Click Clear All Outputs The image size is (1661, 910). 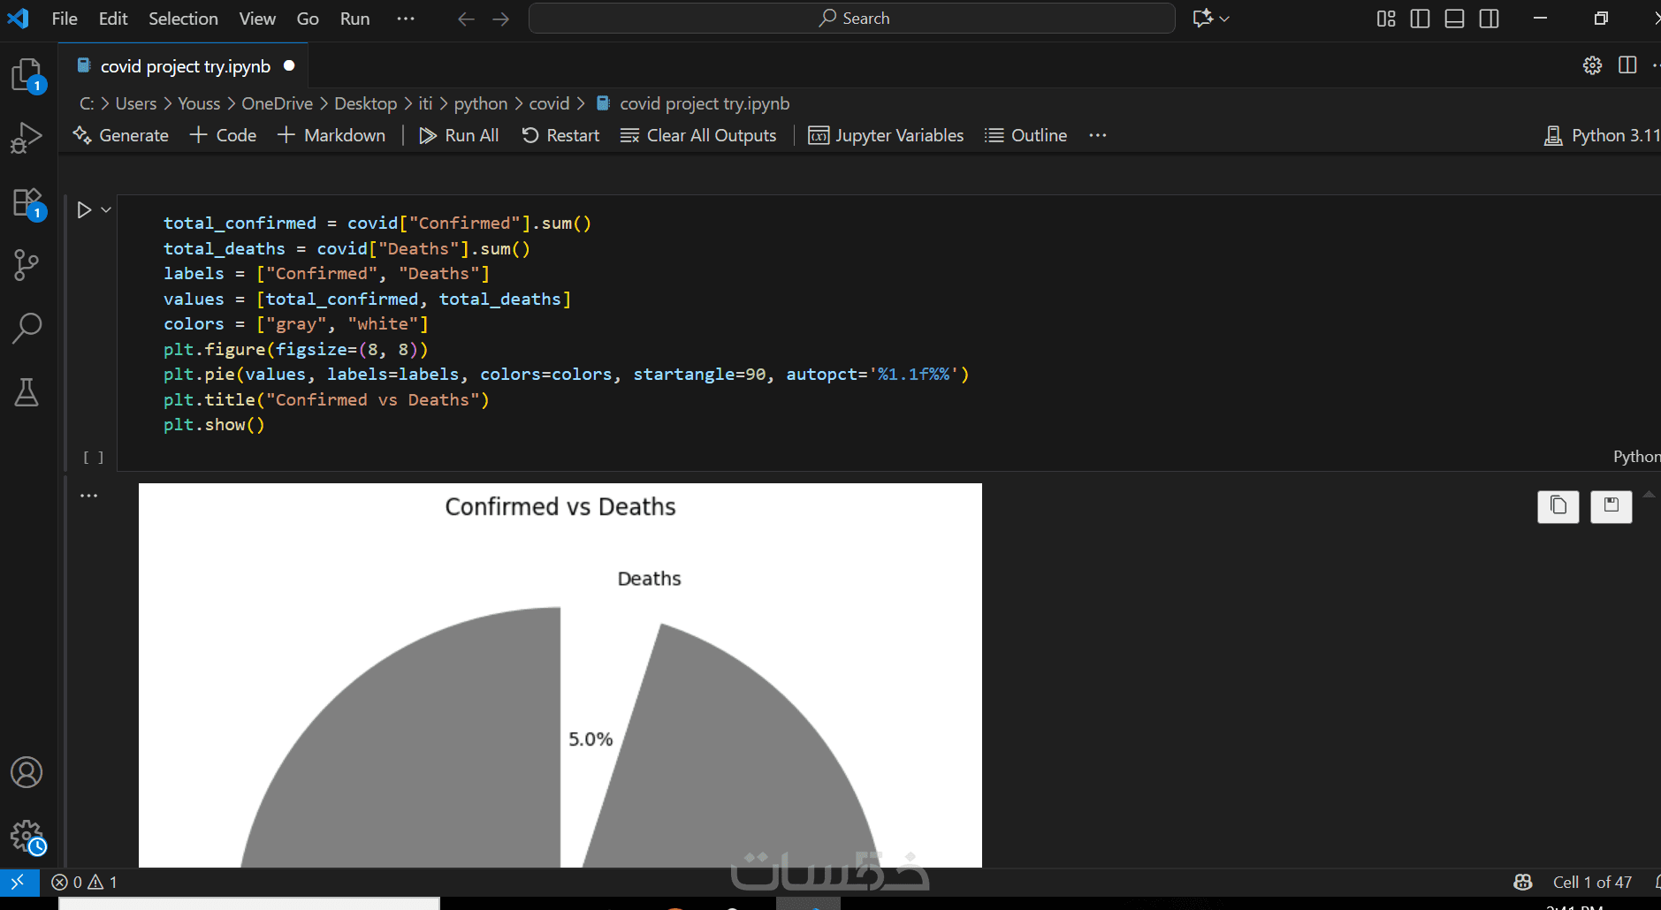tap(698, 135)
